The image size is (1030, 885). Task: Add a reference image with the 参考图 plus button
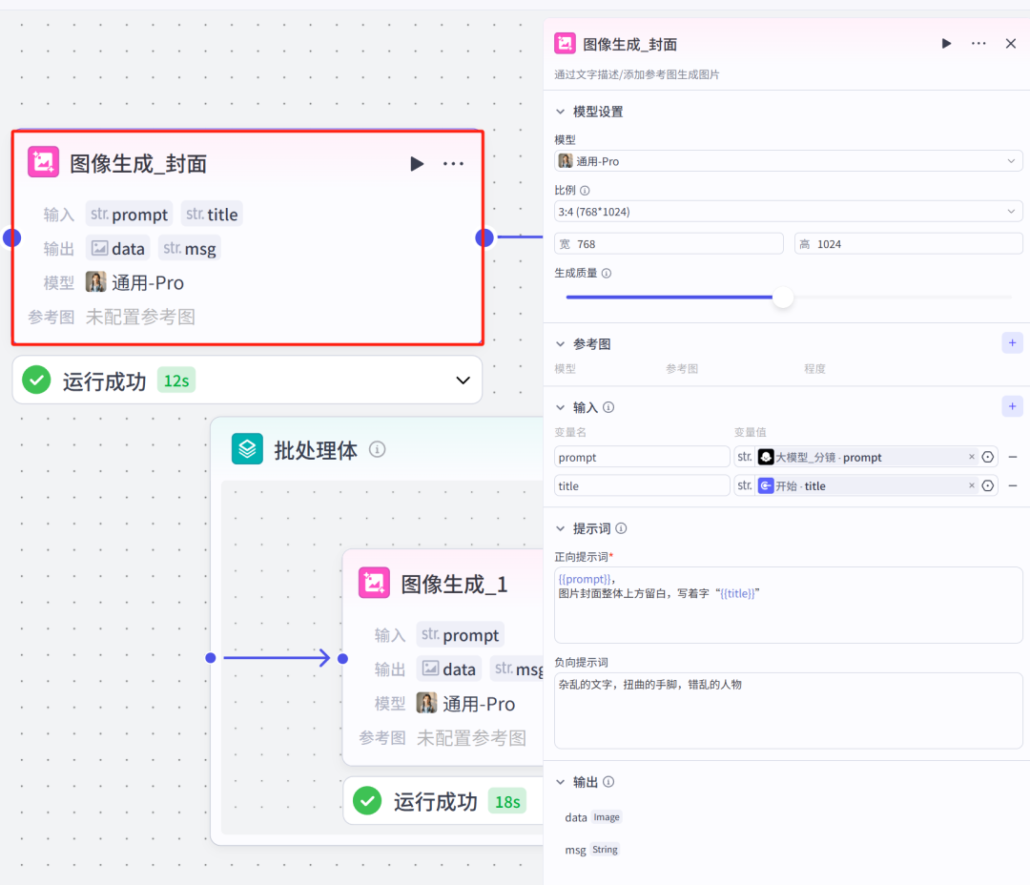pyautogui.click(x=1012, y=342)
